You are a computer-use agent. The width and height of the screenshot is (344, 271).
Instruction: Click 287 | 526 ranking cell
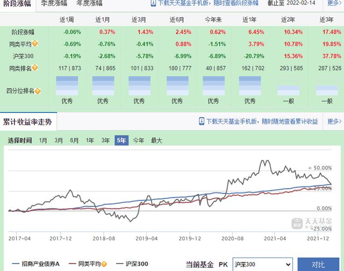tap(330, 68)
